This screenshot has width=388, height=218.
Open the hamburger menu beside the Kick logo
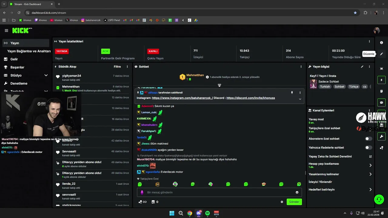coord(6,31)
